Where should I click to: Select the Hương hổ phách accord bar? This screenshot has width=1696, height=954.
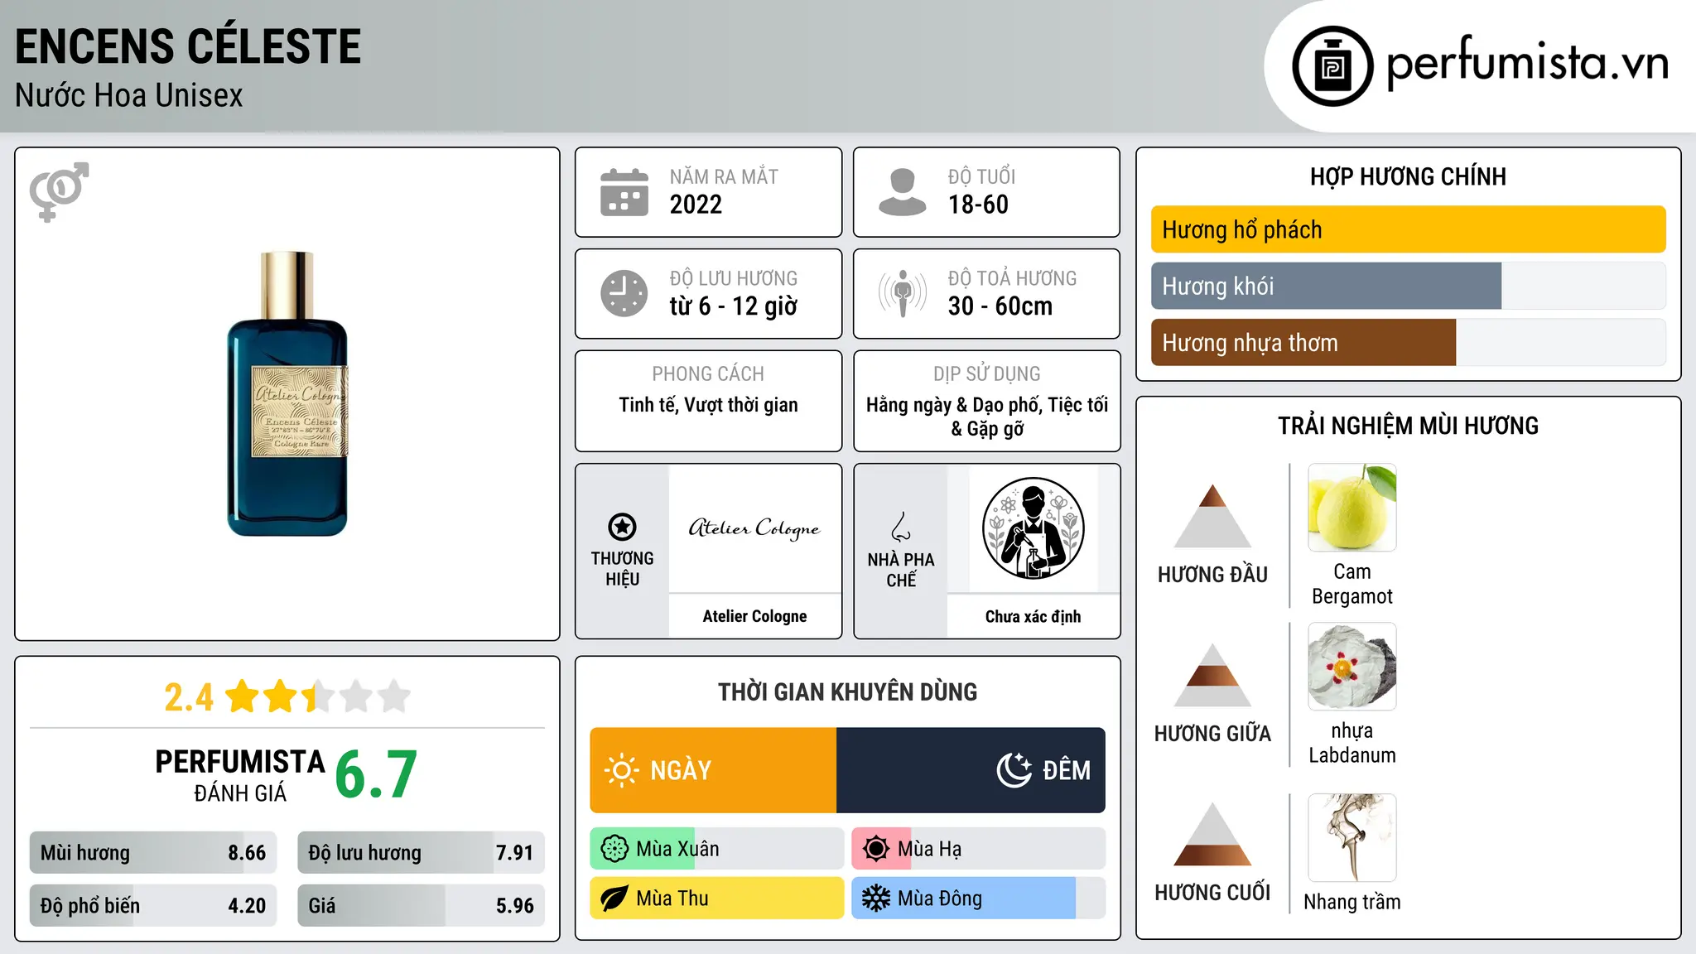pyautogui.click(x=1408, y=229)
